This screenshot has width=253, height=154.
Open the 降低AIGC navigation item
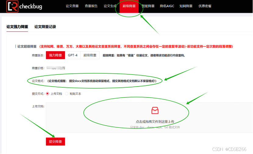point(167,6)
